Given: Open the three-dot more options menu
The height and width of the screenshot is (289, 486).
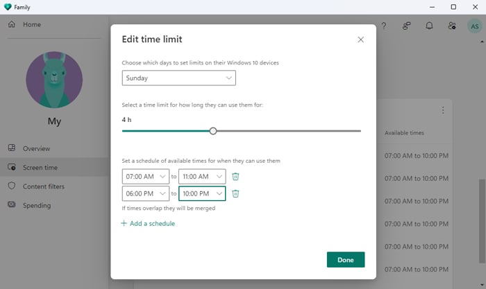Looking at the screenshot, I should (443, 110).
